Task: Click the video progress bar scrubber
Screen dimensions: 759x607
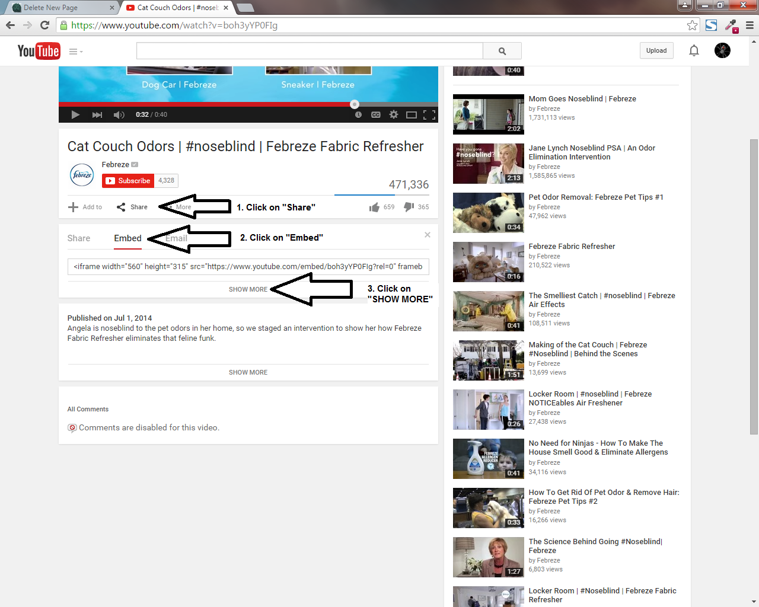Action: [355, 104]
